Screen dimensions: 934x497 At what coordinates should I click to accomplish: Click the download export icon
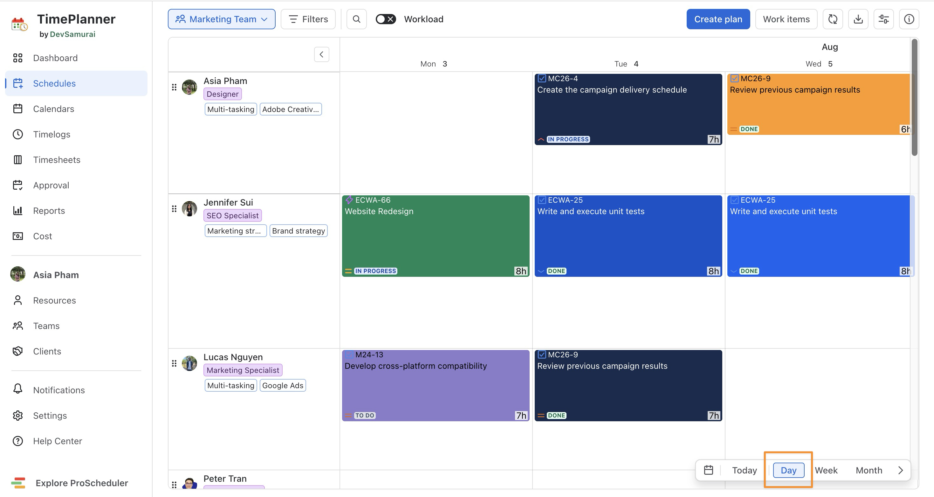[x=858, y=19]
